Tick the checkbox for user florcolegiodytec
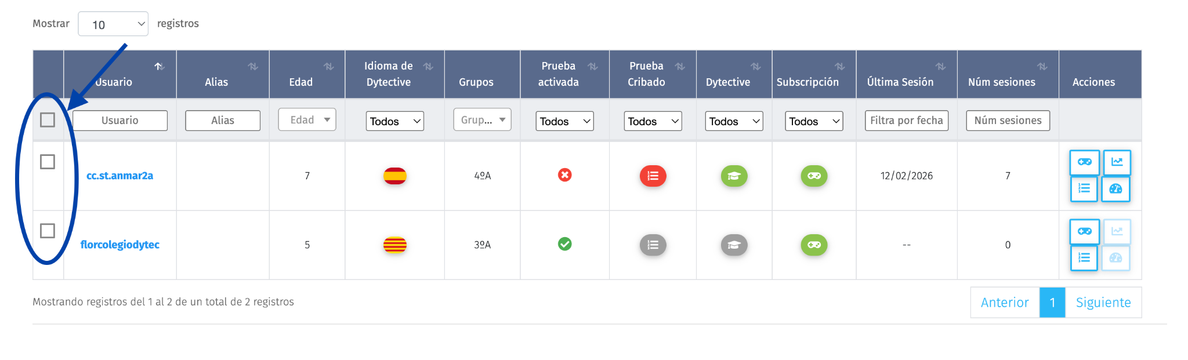This screenshot has height=360, width=1188. coord(48,231)
